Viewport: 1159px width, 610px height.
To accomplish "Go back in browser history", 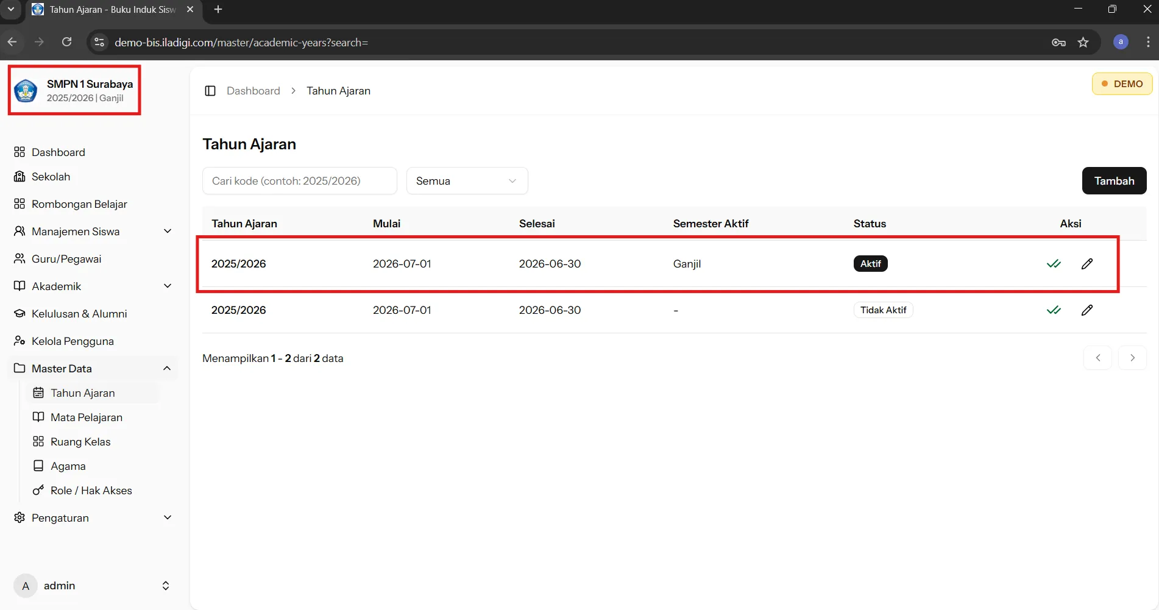I will (12, 42).
